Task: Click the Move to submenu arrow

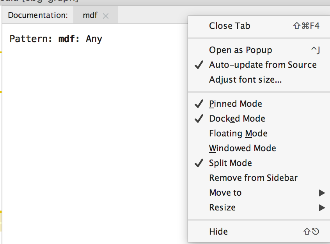Action: [322, 193]
